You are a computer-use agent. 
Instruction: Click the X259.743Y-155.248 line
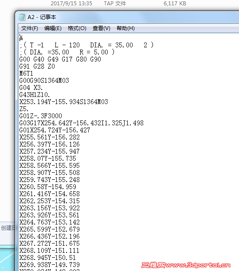click(x=50, y=180)
